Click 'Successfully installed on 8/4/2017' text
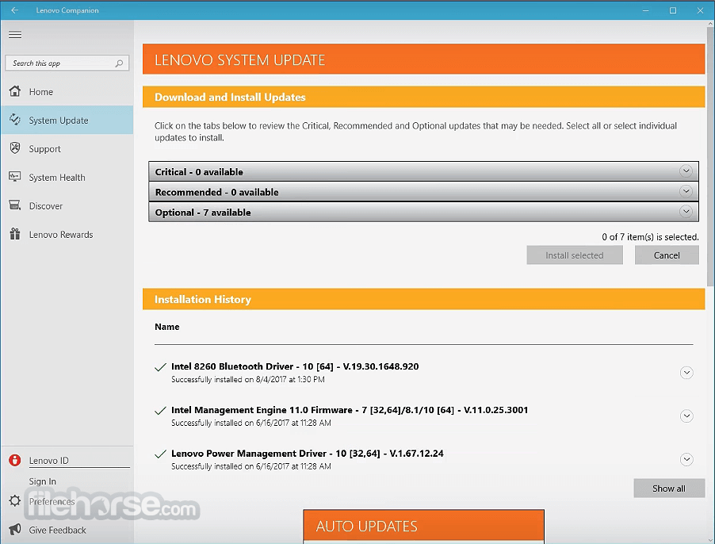 tap(248, 379)
